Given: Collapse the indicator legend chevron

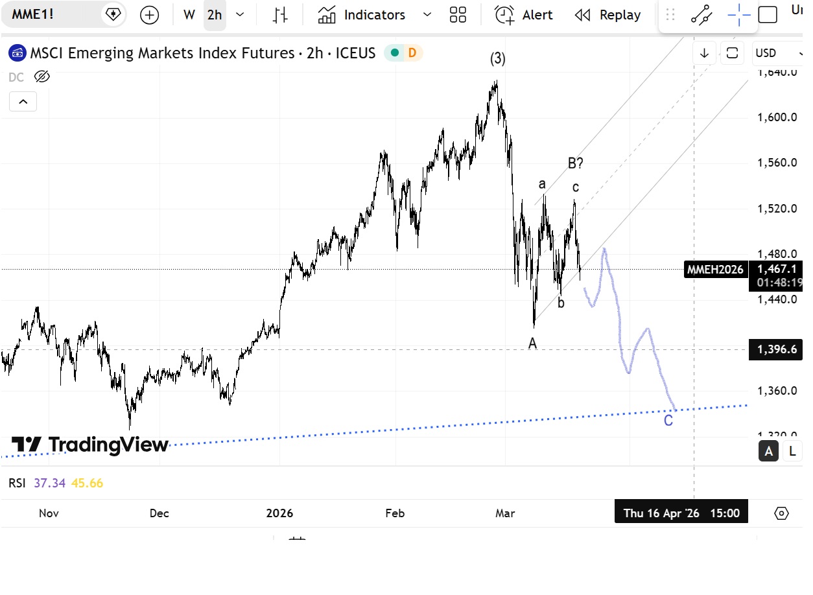Looking at the screenshot, I should pos(23,102).
